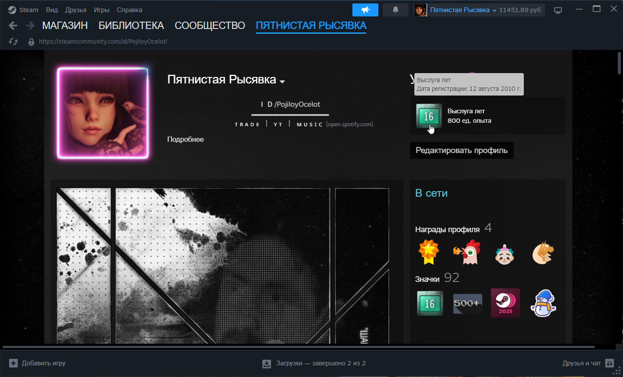This screenshot has width=623, height=377.
Task: Open the announcements megaphone button
Action: click(365, 10)
